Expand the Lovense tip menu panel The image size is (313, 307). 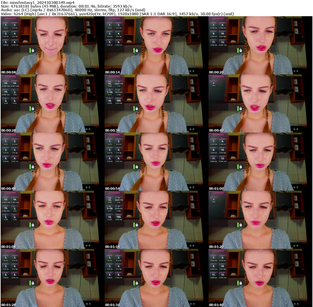pyautogui.click(x=11, y=18)
